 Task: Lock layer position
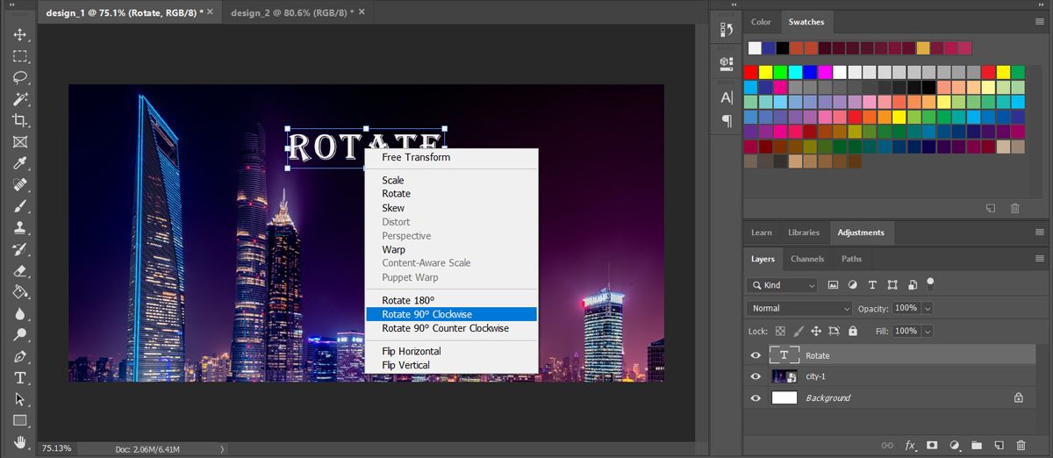click(815, 331)
